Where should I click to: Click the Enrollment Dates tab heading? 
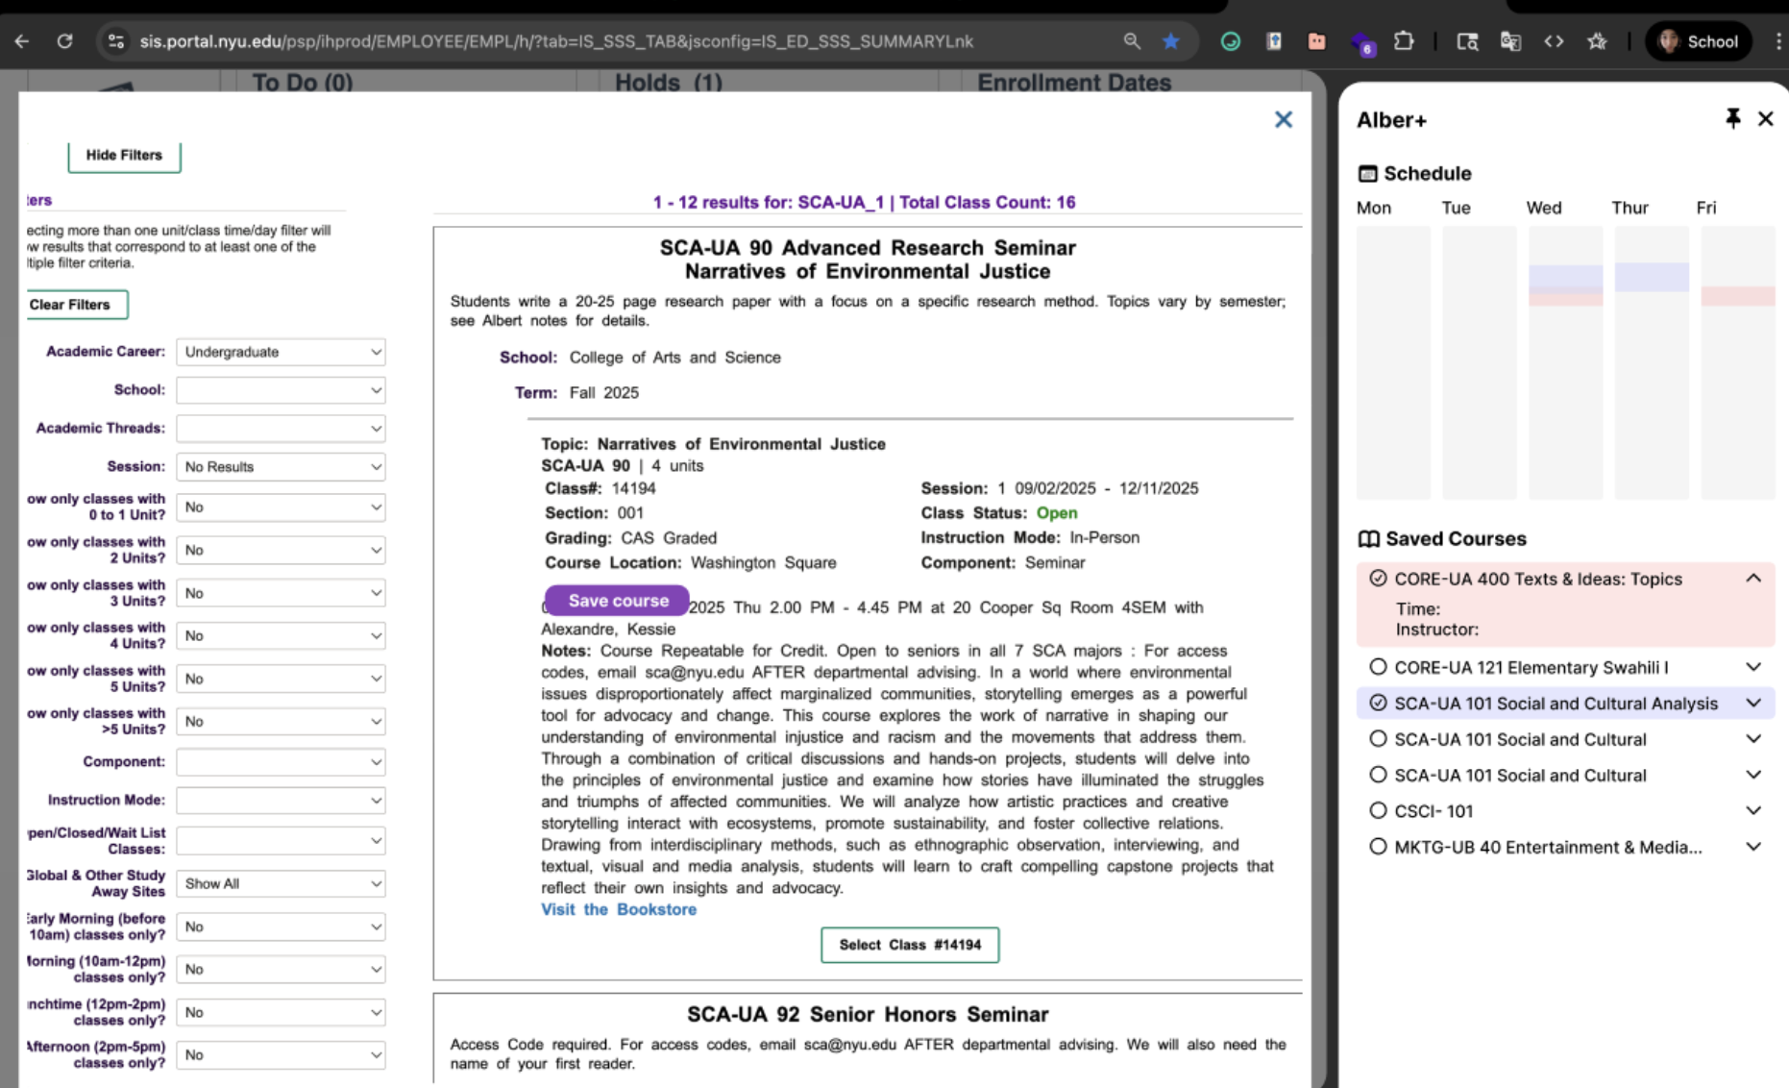pyautogui.click(x=1074, y=83)
